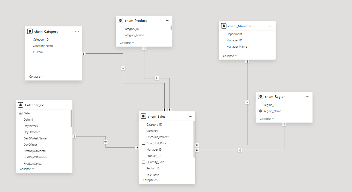Click sigma icon beside Final_Unit_Price

click(143, 143)
